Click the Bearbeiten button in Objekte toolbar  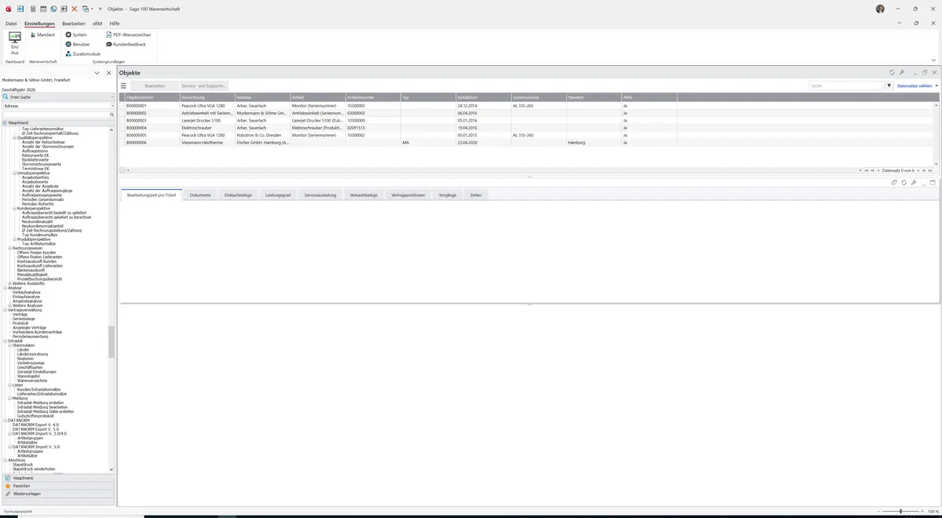coord(155,86)
